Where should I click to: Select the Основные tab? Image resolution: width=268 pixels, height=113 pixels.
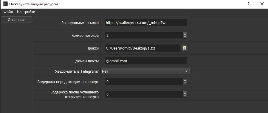click(x=17, y=20)
